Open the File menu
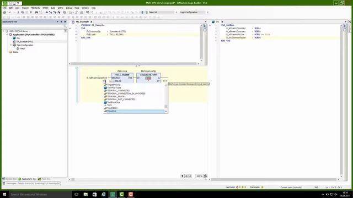The width and height of the screenshot is (353, 198). click(x=5, y=8)
